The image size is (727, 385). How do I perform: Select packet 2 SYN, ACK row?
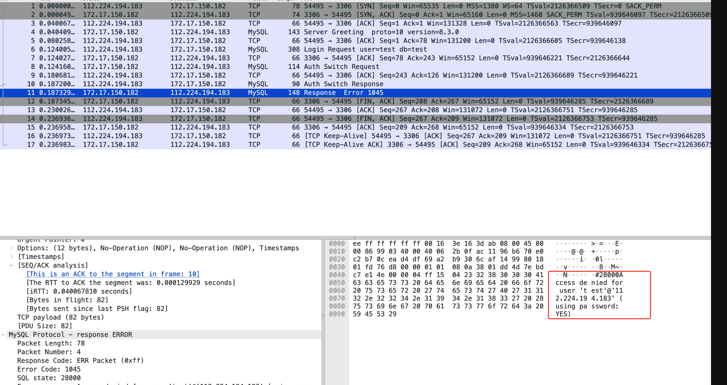pyautogui.click(x=356, y=15)
